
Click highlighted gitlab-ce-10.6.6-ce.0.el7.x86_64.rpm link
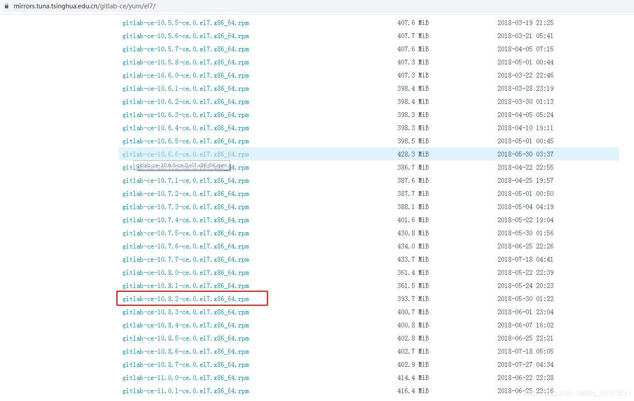point(186,154)
